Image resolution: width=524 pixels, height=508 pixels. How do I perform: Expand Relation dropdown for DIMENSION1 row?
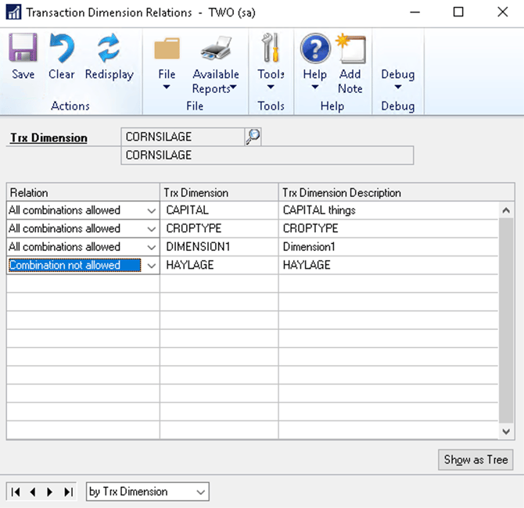coord(152,247)
